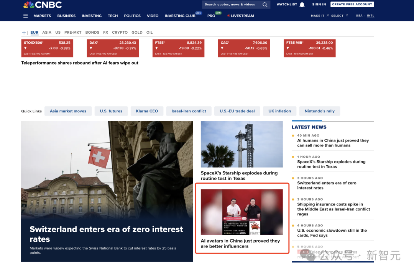Switch edition to USA
This screenshot has height=272, width=414.
pos(359,16)
